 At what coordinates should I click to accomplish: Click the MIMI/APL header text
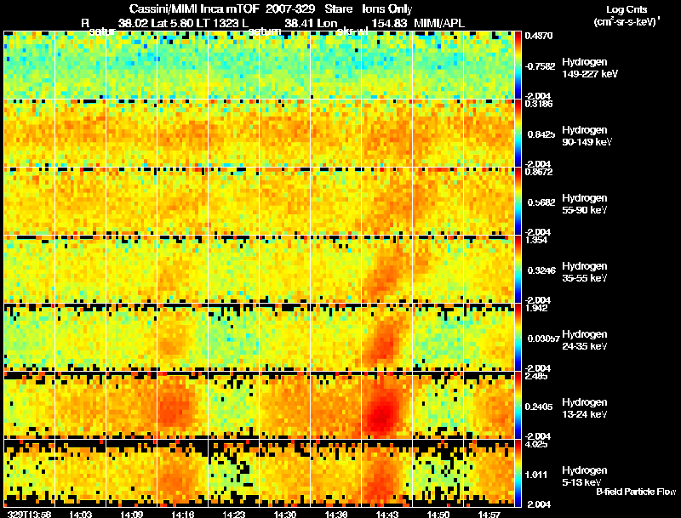439,23
